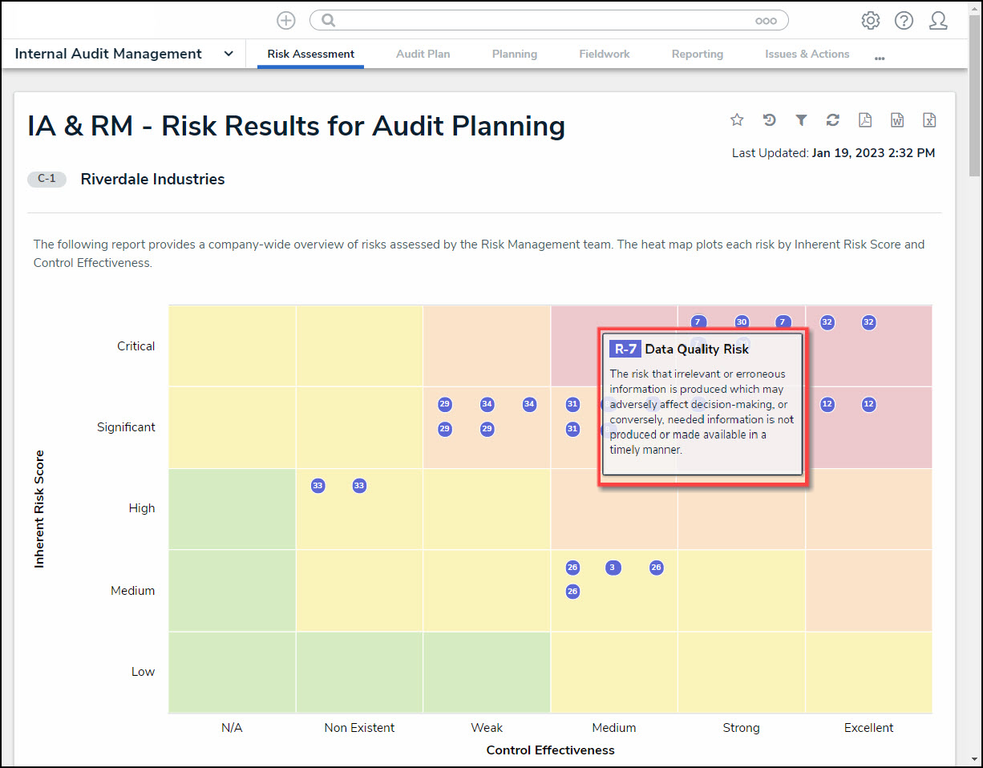Click risk 33 bubble in High row
Screen dimensions: 983x768
click(x=318, y=486)
